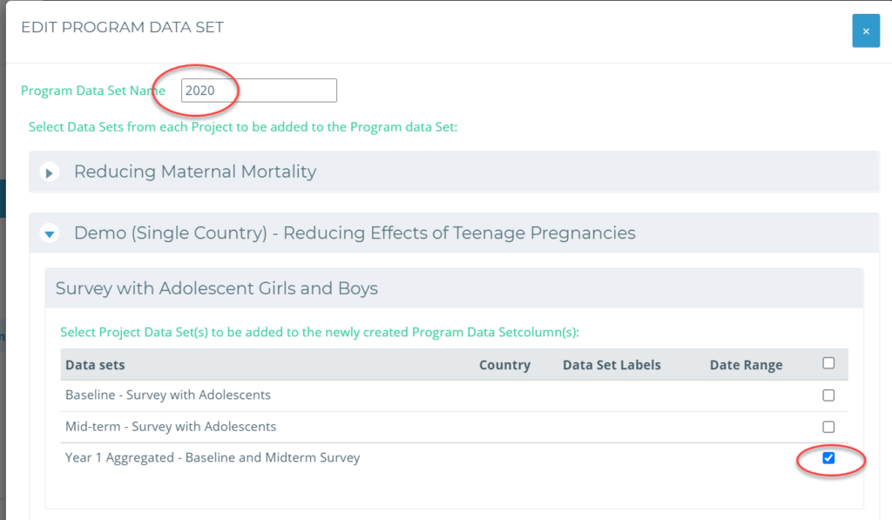
Task: Select the Baseline - Survey with Adolescents row
Action: point(454,395)
